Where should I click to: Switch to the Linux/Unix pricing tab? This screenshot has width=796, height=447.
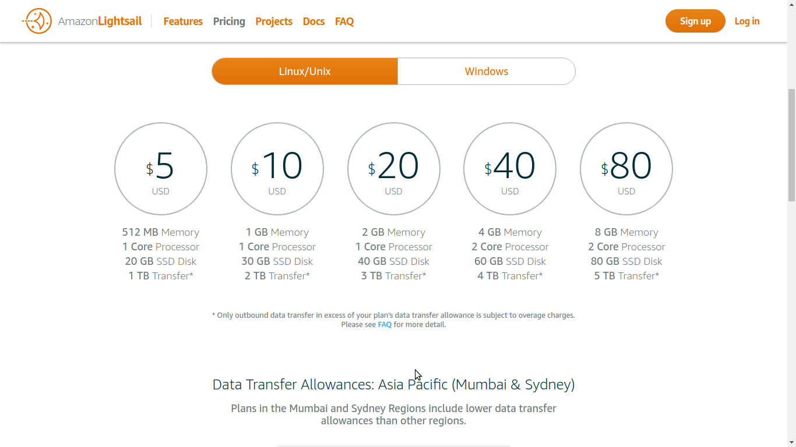click(x=305, y=72)
